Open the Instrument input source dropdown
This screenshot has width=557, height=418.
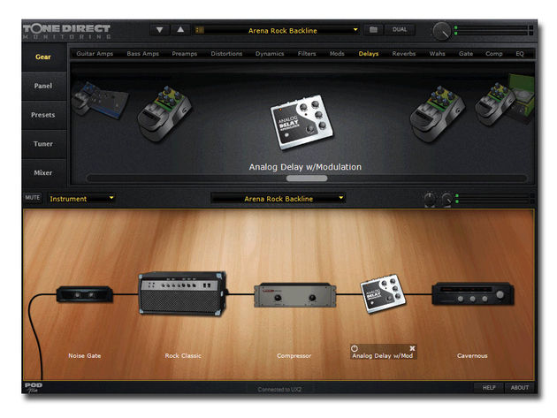tap(81, 199)
